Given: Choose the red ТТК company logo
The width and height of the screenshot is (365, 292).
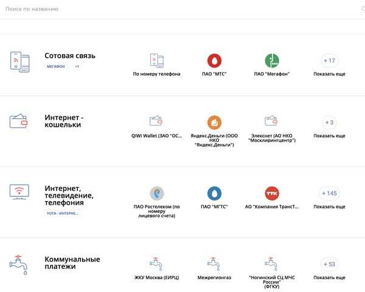Looking at the screenshot, I should 272,193.
